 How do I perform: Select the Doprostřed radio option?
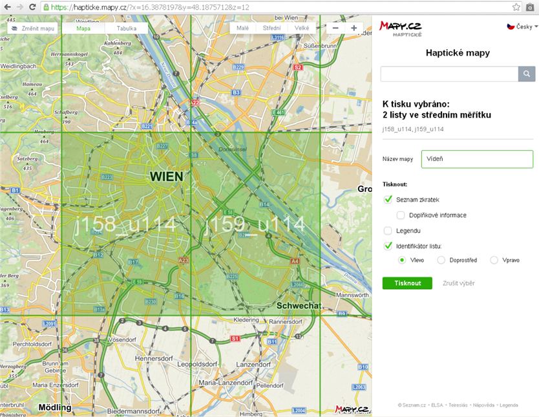click(441, 261)
